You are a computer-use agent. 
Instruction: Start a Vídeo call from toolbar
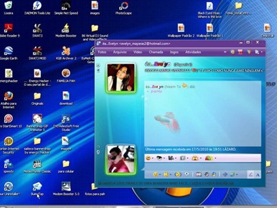[x=138, y=52]
